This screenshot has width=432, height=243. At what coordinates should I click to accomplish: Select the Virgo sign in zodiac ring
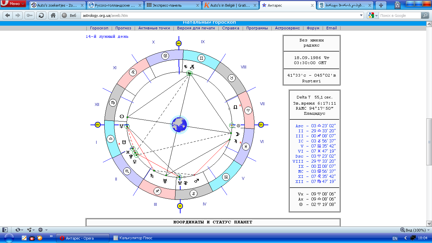113,102
